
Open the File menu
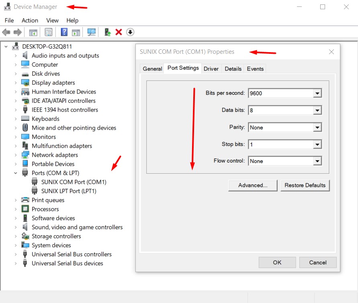9,20
